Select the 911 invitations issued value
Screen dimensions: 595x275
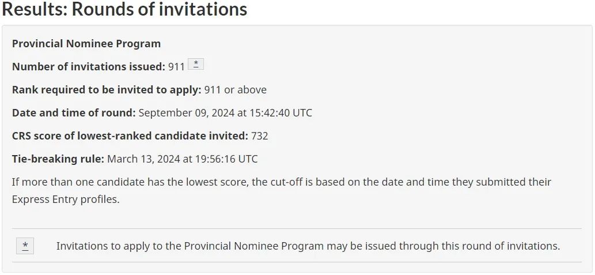point(176,67)
